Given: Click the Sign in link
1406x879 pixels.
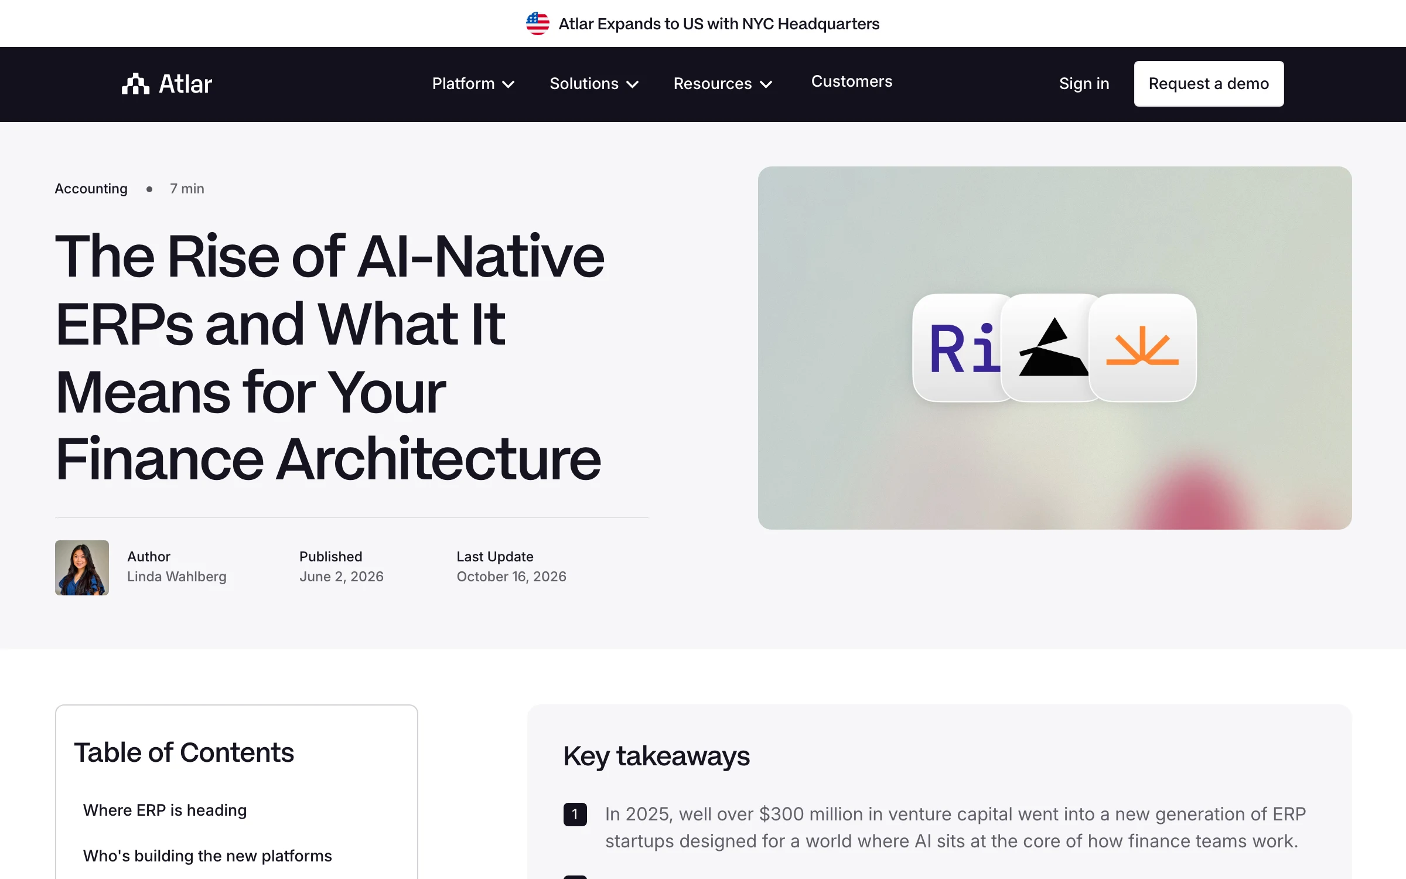Looking at the screenshot, I should click(x=1084, y=84).
